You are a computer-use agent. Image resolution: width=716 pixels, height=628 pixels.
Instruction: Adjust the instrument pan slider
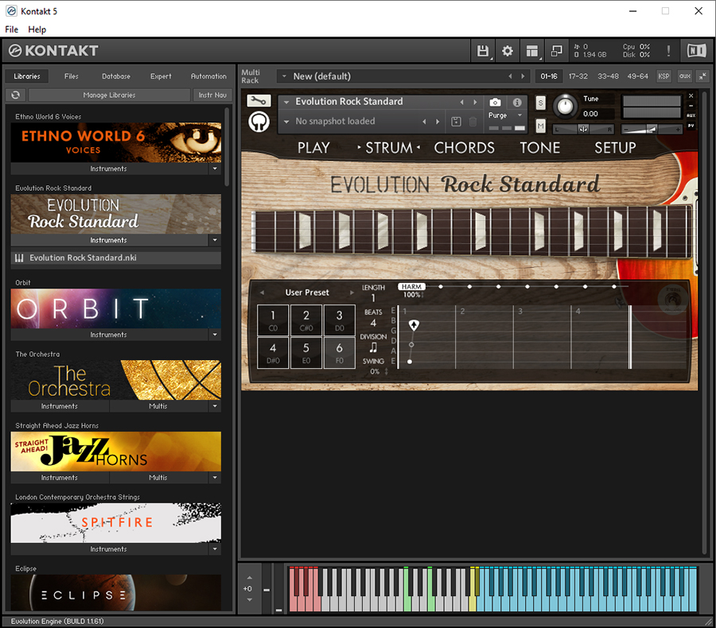pos(583,129)
